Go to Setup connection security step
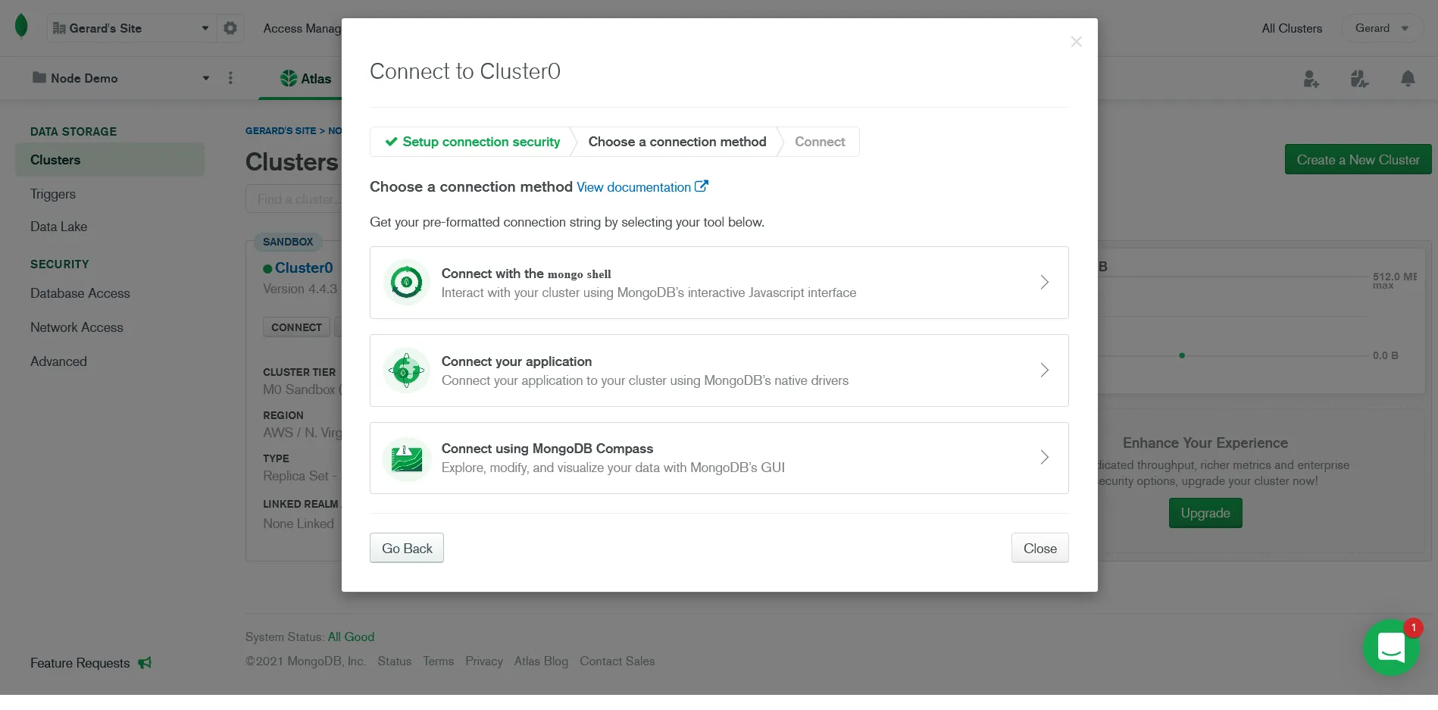Viewport: 1438px width, 710px height. (473, 142)
